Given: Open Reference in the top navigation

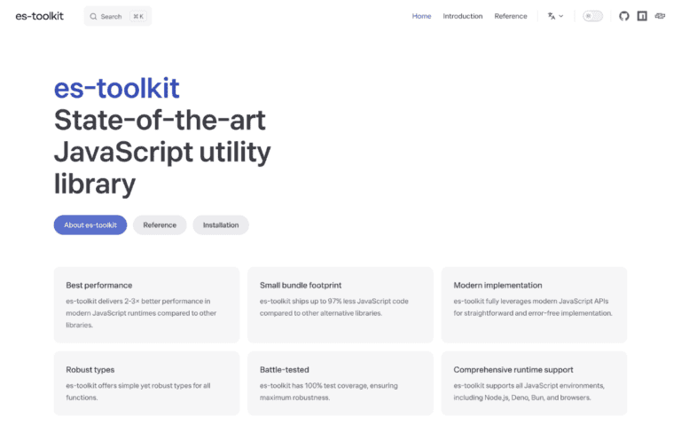Looking at the screenshot, I should click(511, 16).
